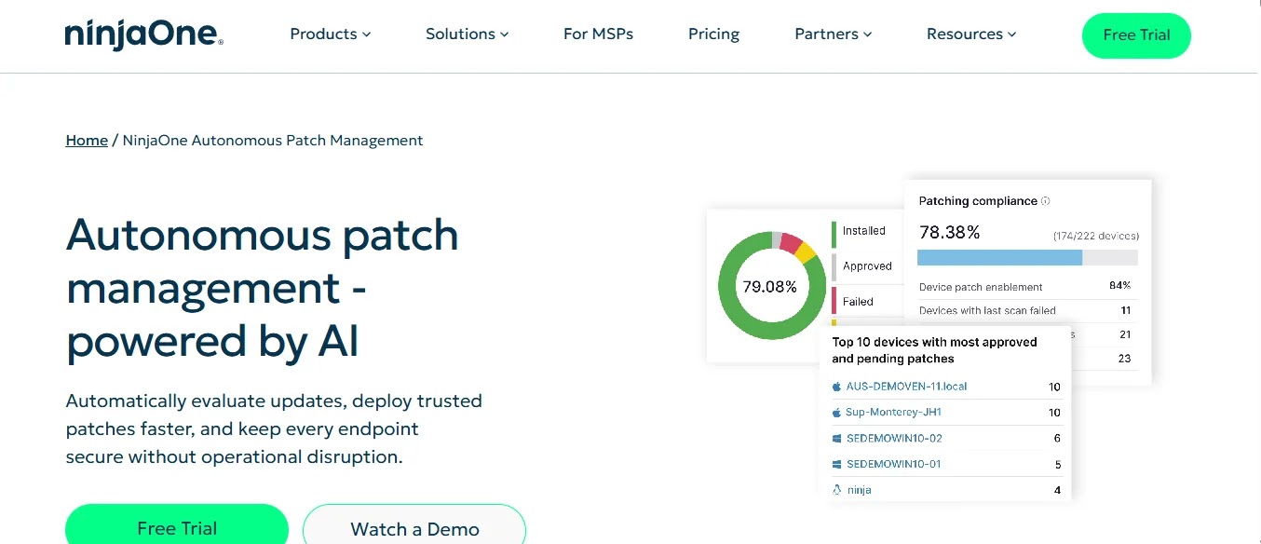
Task: Click the (174/222 devices) text
Action: pos(1096,237)
